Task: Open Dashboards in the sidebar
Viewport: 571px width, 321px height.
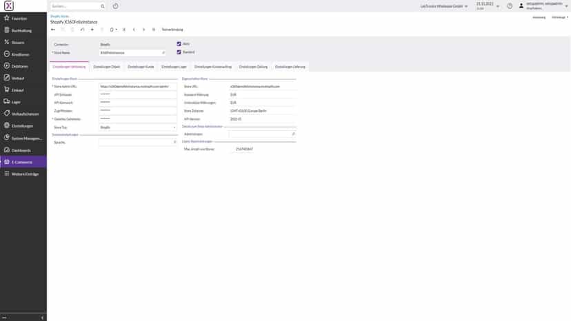Action: tap(23, 150)
